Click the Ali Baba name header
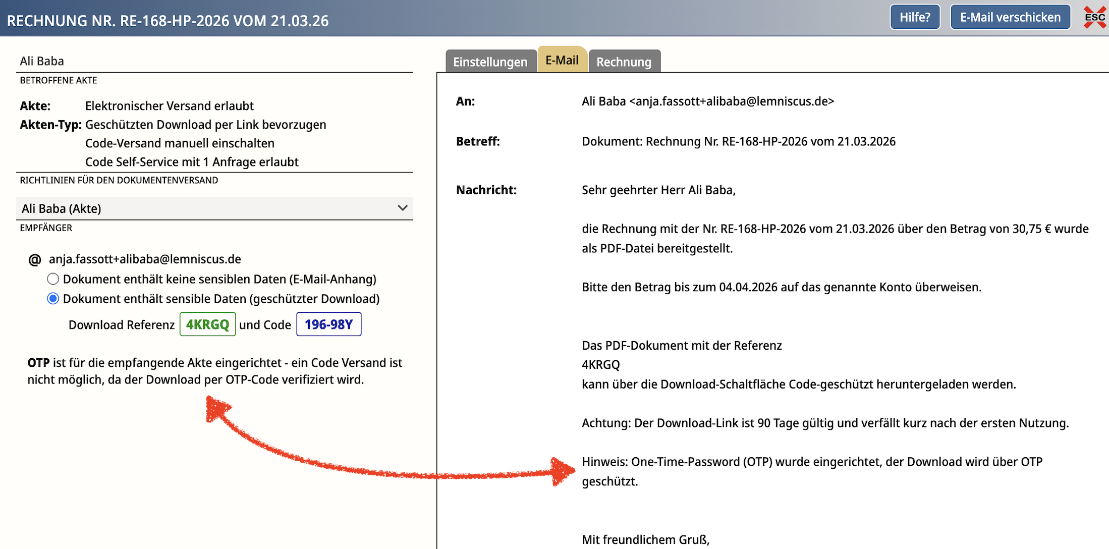 (x=42, y=61)
